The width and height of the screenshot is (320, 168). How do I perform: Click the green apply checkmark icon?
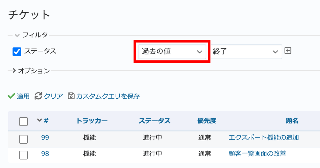(x=11, y=96)
